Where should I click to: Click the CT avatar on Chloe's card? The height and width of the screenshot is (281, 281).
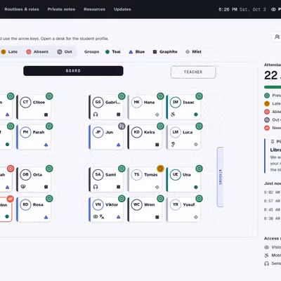[x=25, y=103]
